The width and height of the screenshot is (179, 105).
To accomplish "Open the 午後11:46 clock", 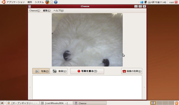I will (161, 2).
